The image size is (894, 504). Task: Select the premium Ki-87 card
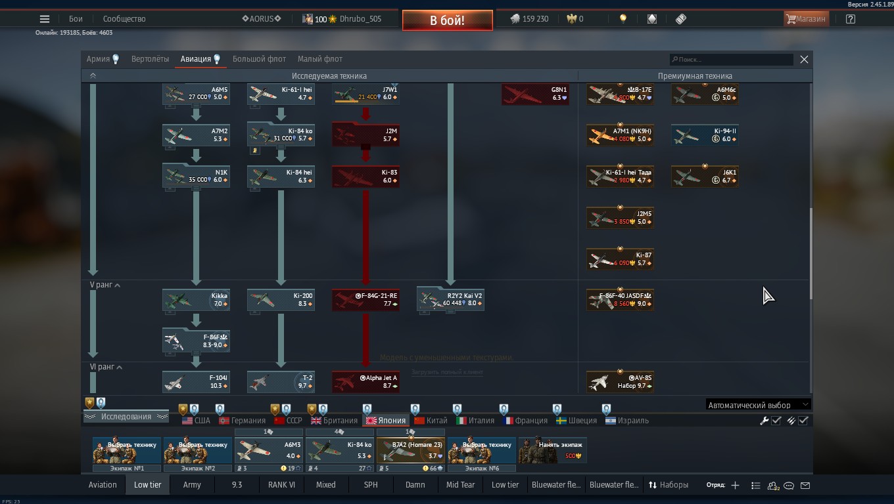(x=620, y=259)
